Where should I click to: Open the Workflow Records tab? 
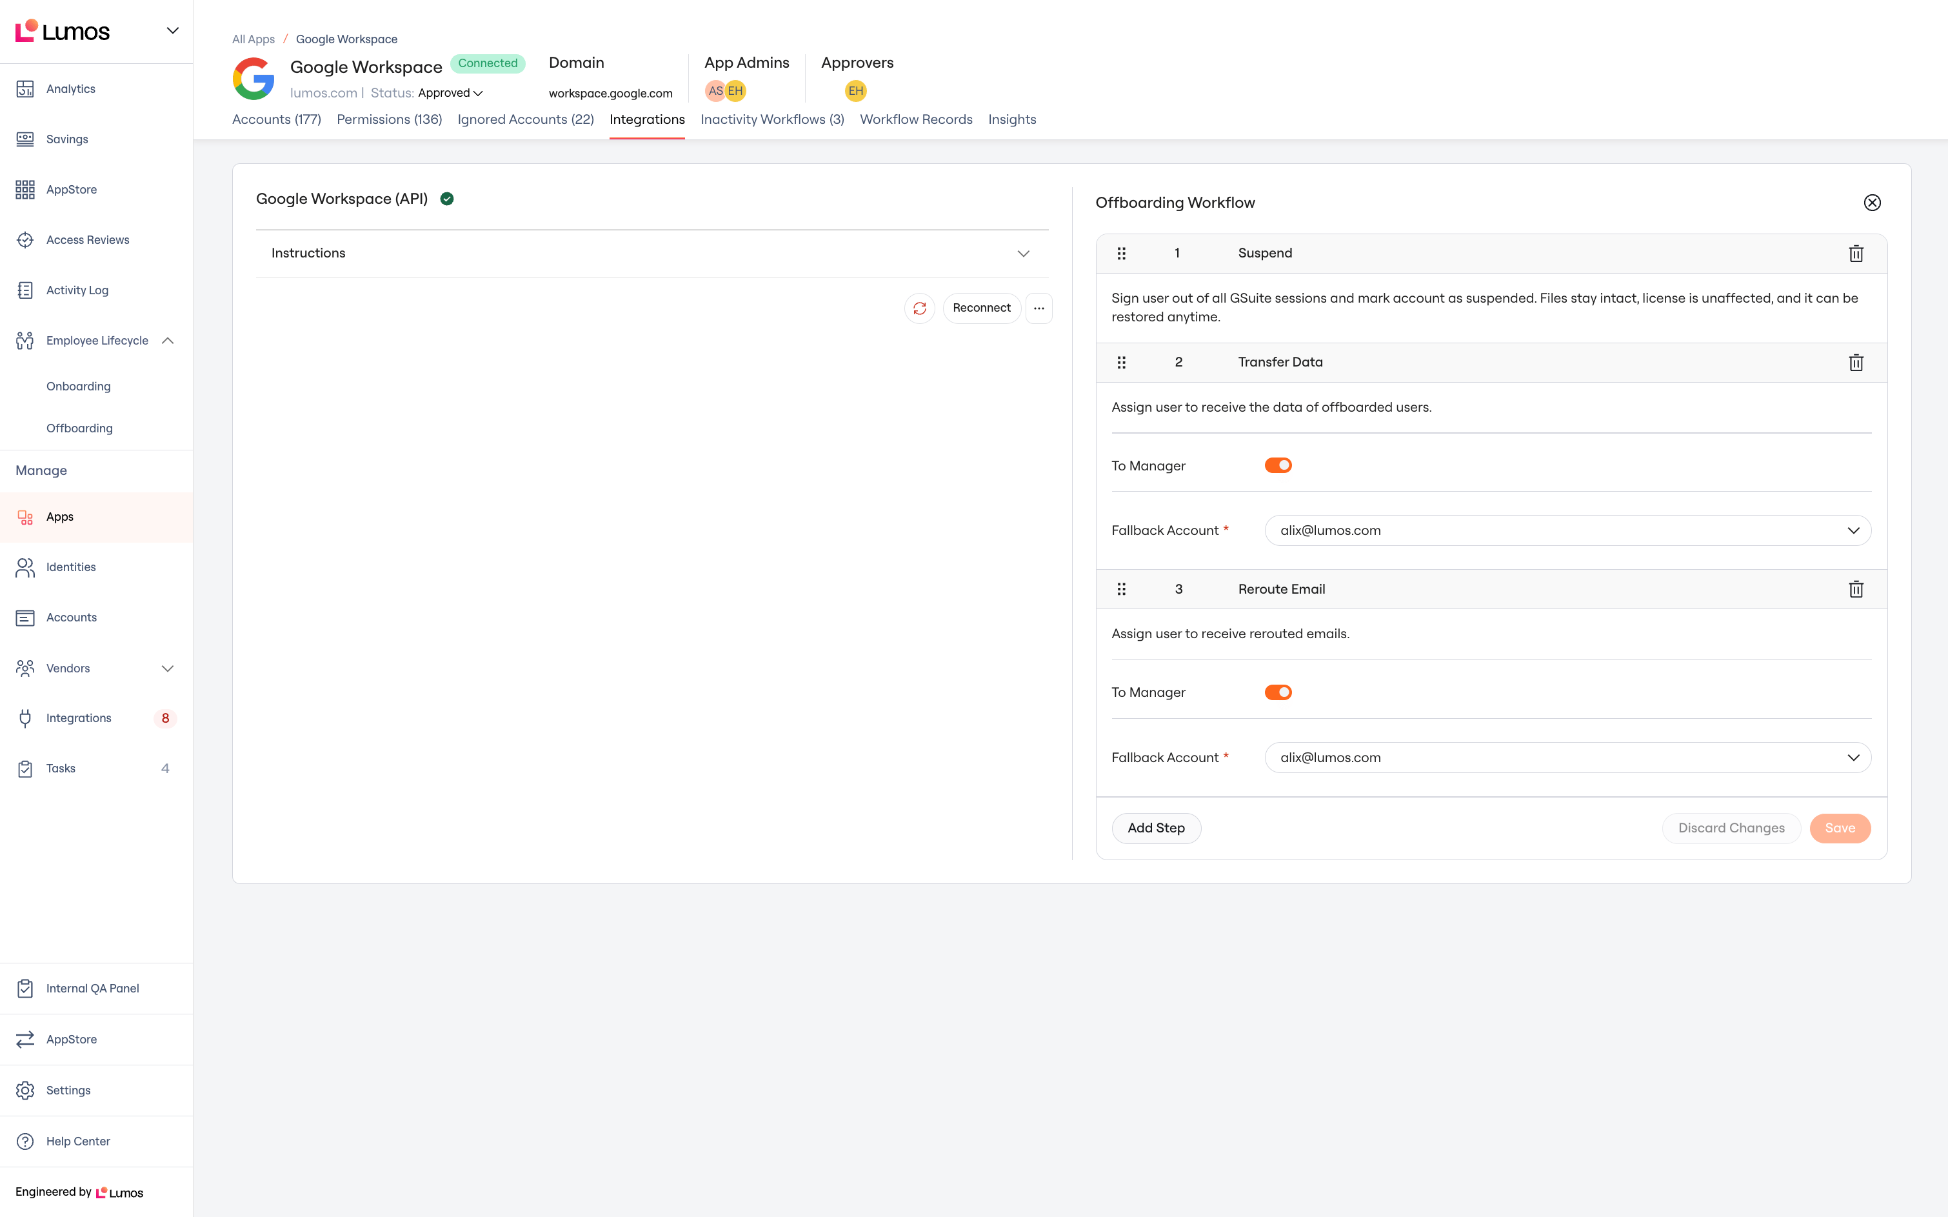pos(916,119)
